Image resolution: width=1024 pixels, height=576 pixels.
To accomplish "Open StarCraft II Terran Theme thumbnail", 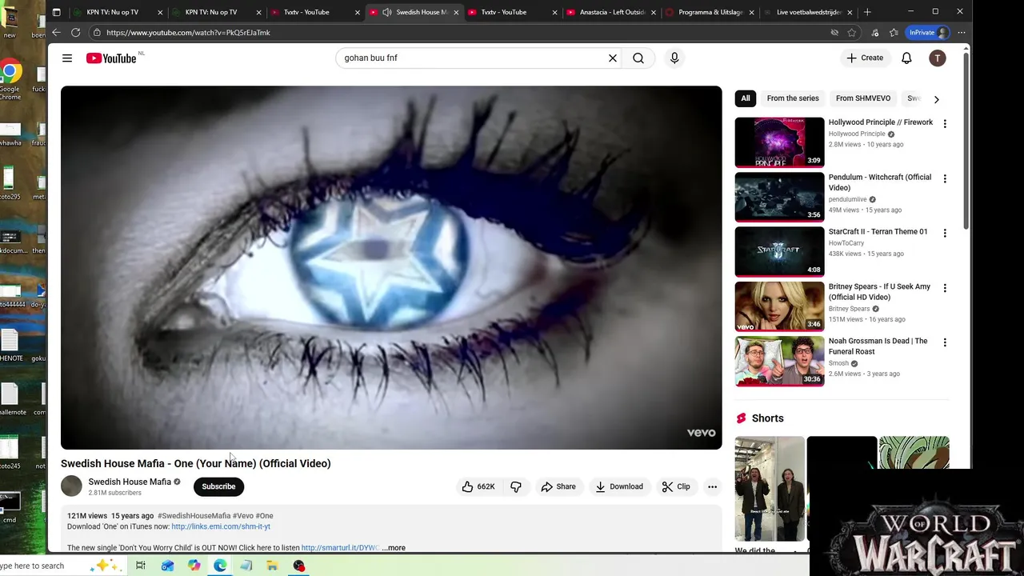I will (x=779, y=250).
